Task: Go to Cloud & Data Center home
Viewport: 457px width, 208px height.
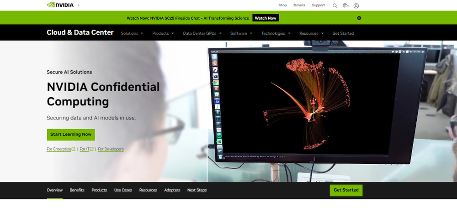Action: click(80, 32)
